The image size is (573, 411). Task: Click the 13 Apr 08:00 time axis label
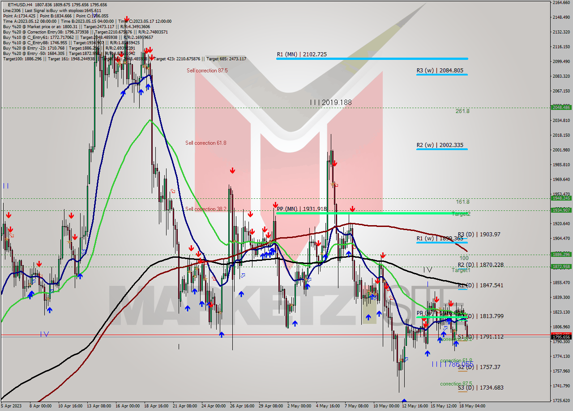coord(99,407)
